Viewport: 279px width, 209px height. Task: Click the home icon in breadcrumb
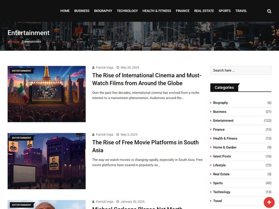point(9,41)
